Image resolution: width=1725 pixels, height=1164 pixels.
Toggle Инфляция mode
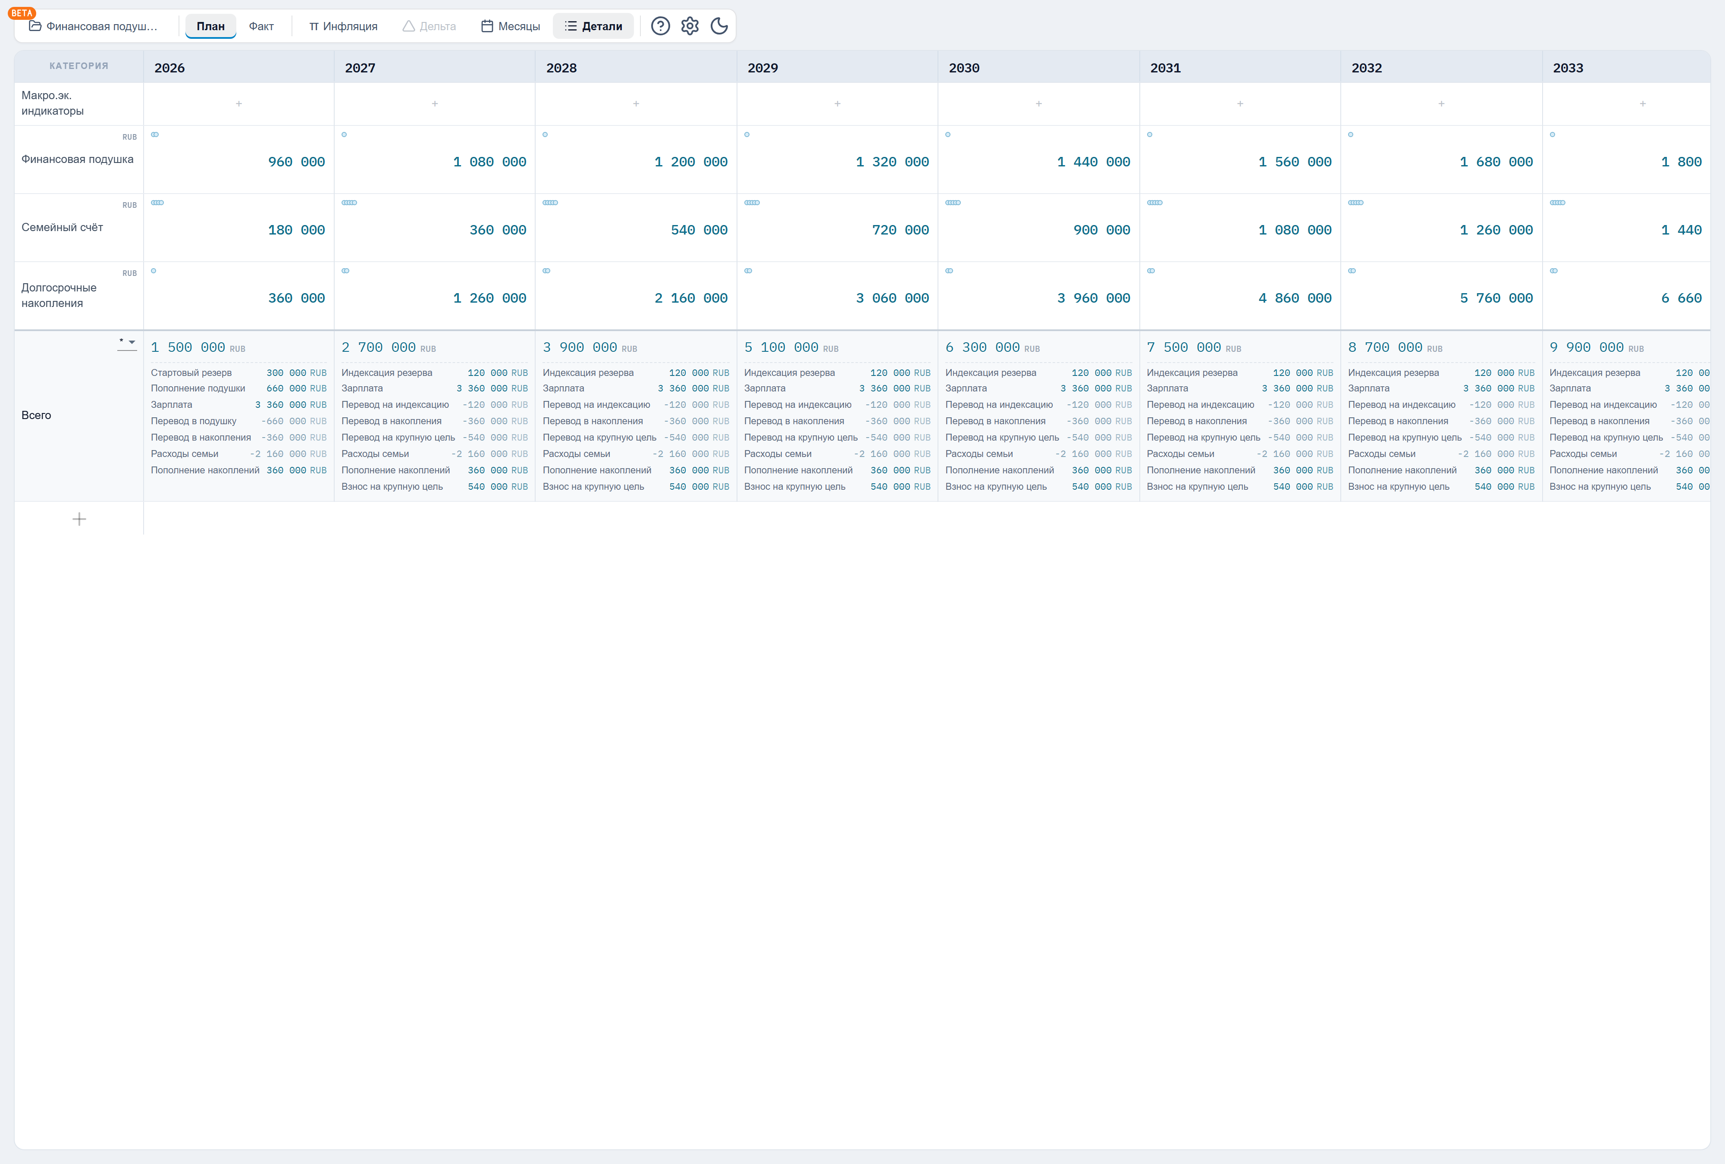coord(343,26)
